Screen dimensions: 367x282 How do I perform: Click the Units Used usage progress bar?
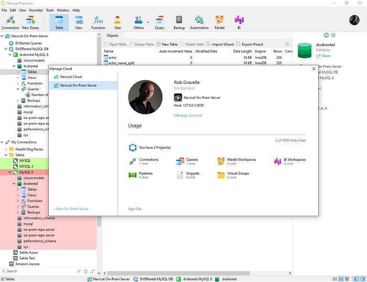[x=217, y=135]
